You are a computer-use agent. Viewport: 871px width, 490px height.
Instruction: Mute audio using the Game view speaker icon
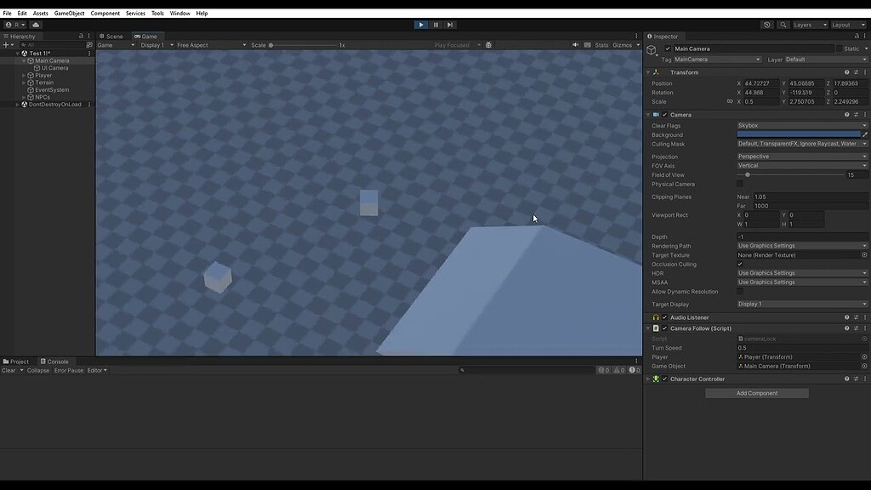(x=576, y=44)
